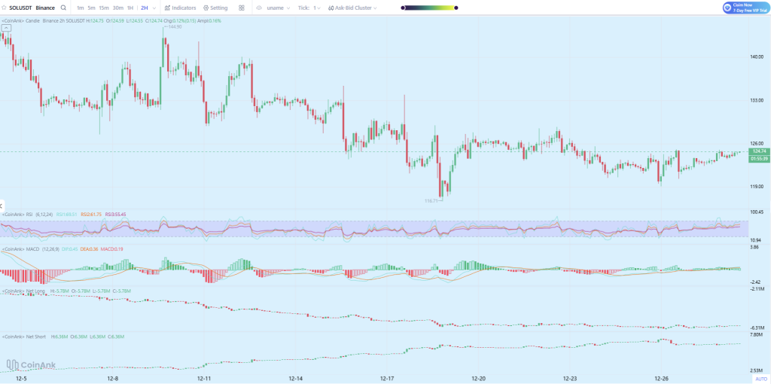Click the favorite star next to SOLUSDT
This screenshot has height=384, width=771.
[x=5, y=8]
